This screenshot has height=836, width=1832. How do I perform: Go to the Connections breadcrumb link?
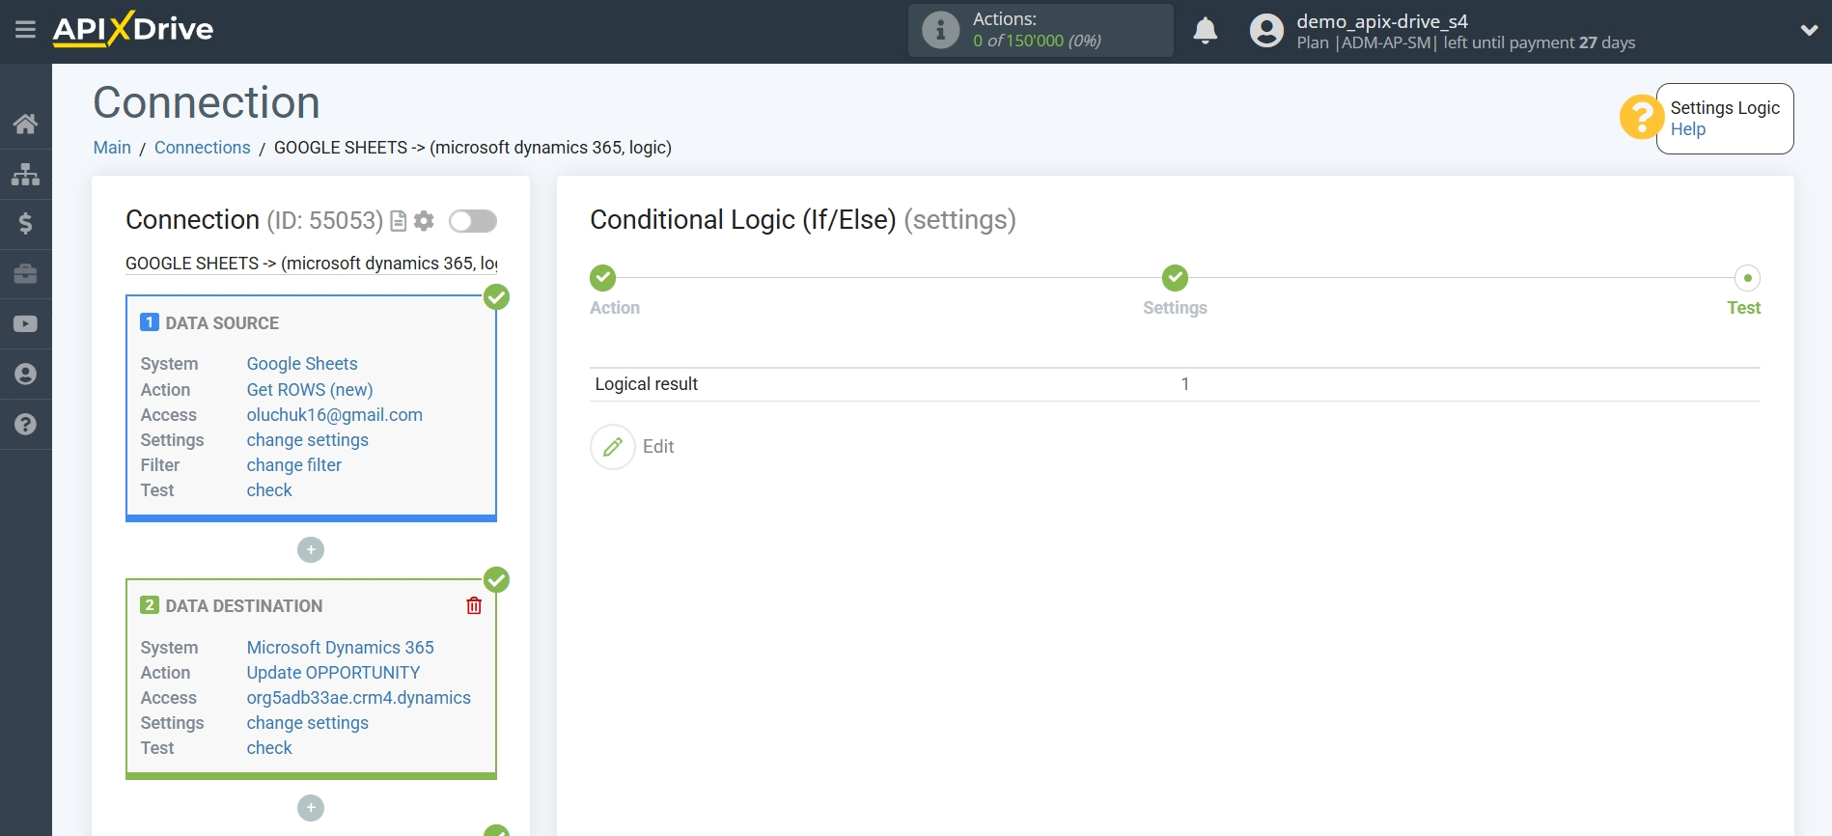tap(202, 148)
